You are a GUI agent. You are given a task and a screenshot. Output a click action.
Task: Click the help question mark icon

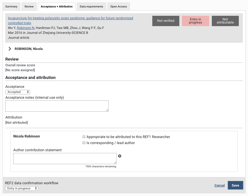tap(120, 156)
